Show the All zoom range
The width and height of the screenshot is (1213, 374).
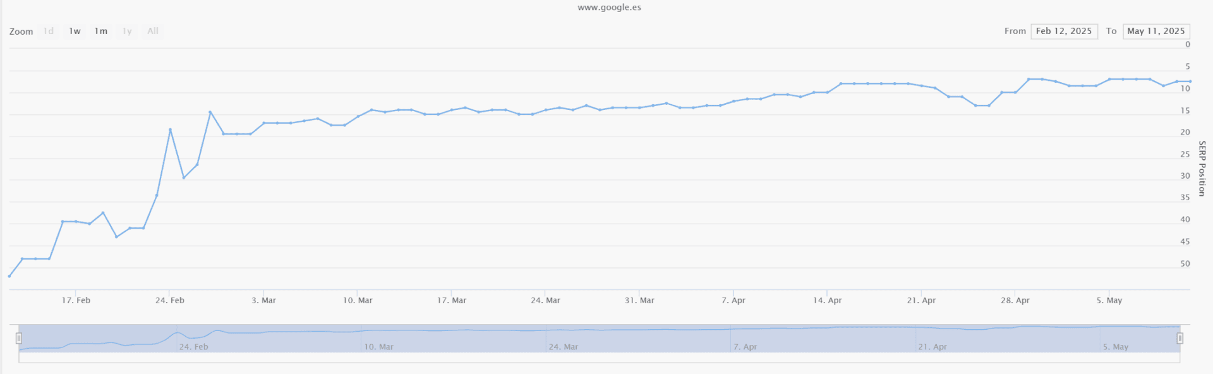pos(153,31)
